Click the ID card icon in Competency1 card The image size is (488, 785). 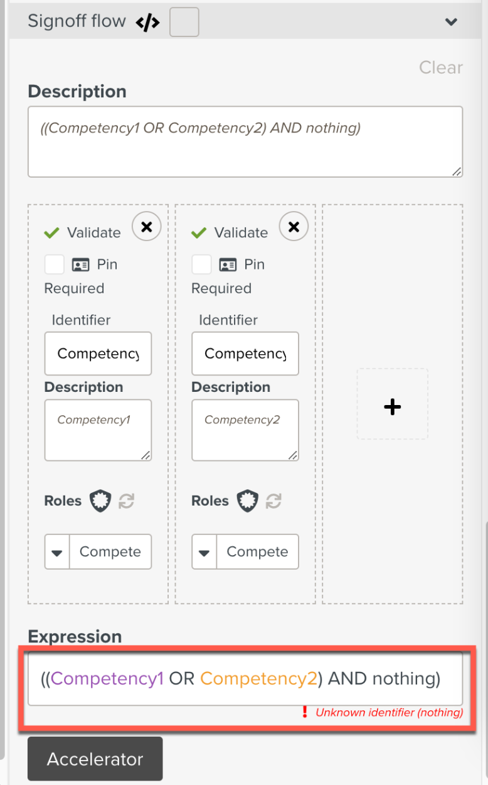(80, 265)
